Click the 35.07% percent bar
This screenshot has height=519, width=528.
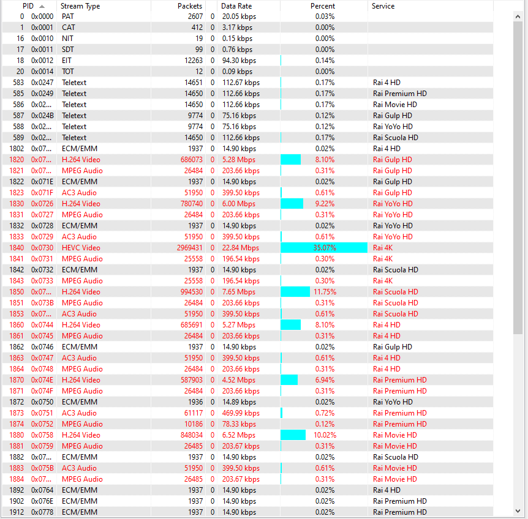pos(324,248)
